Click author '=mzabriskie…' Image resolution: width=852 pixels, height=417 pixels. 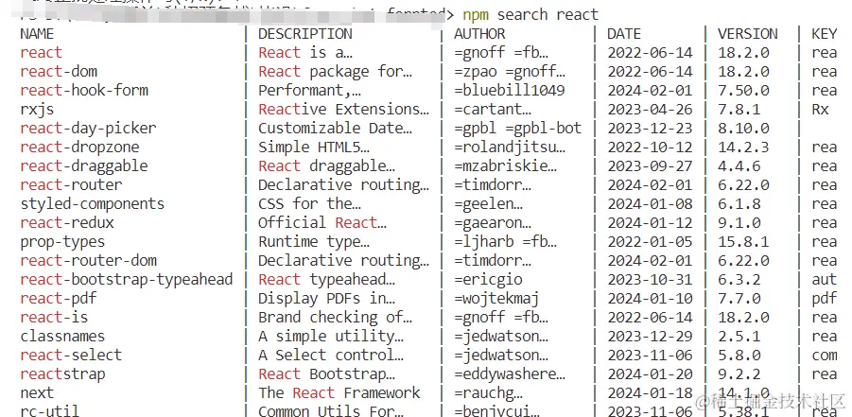[x=505, y=165]
